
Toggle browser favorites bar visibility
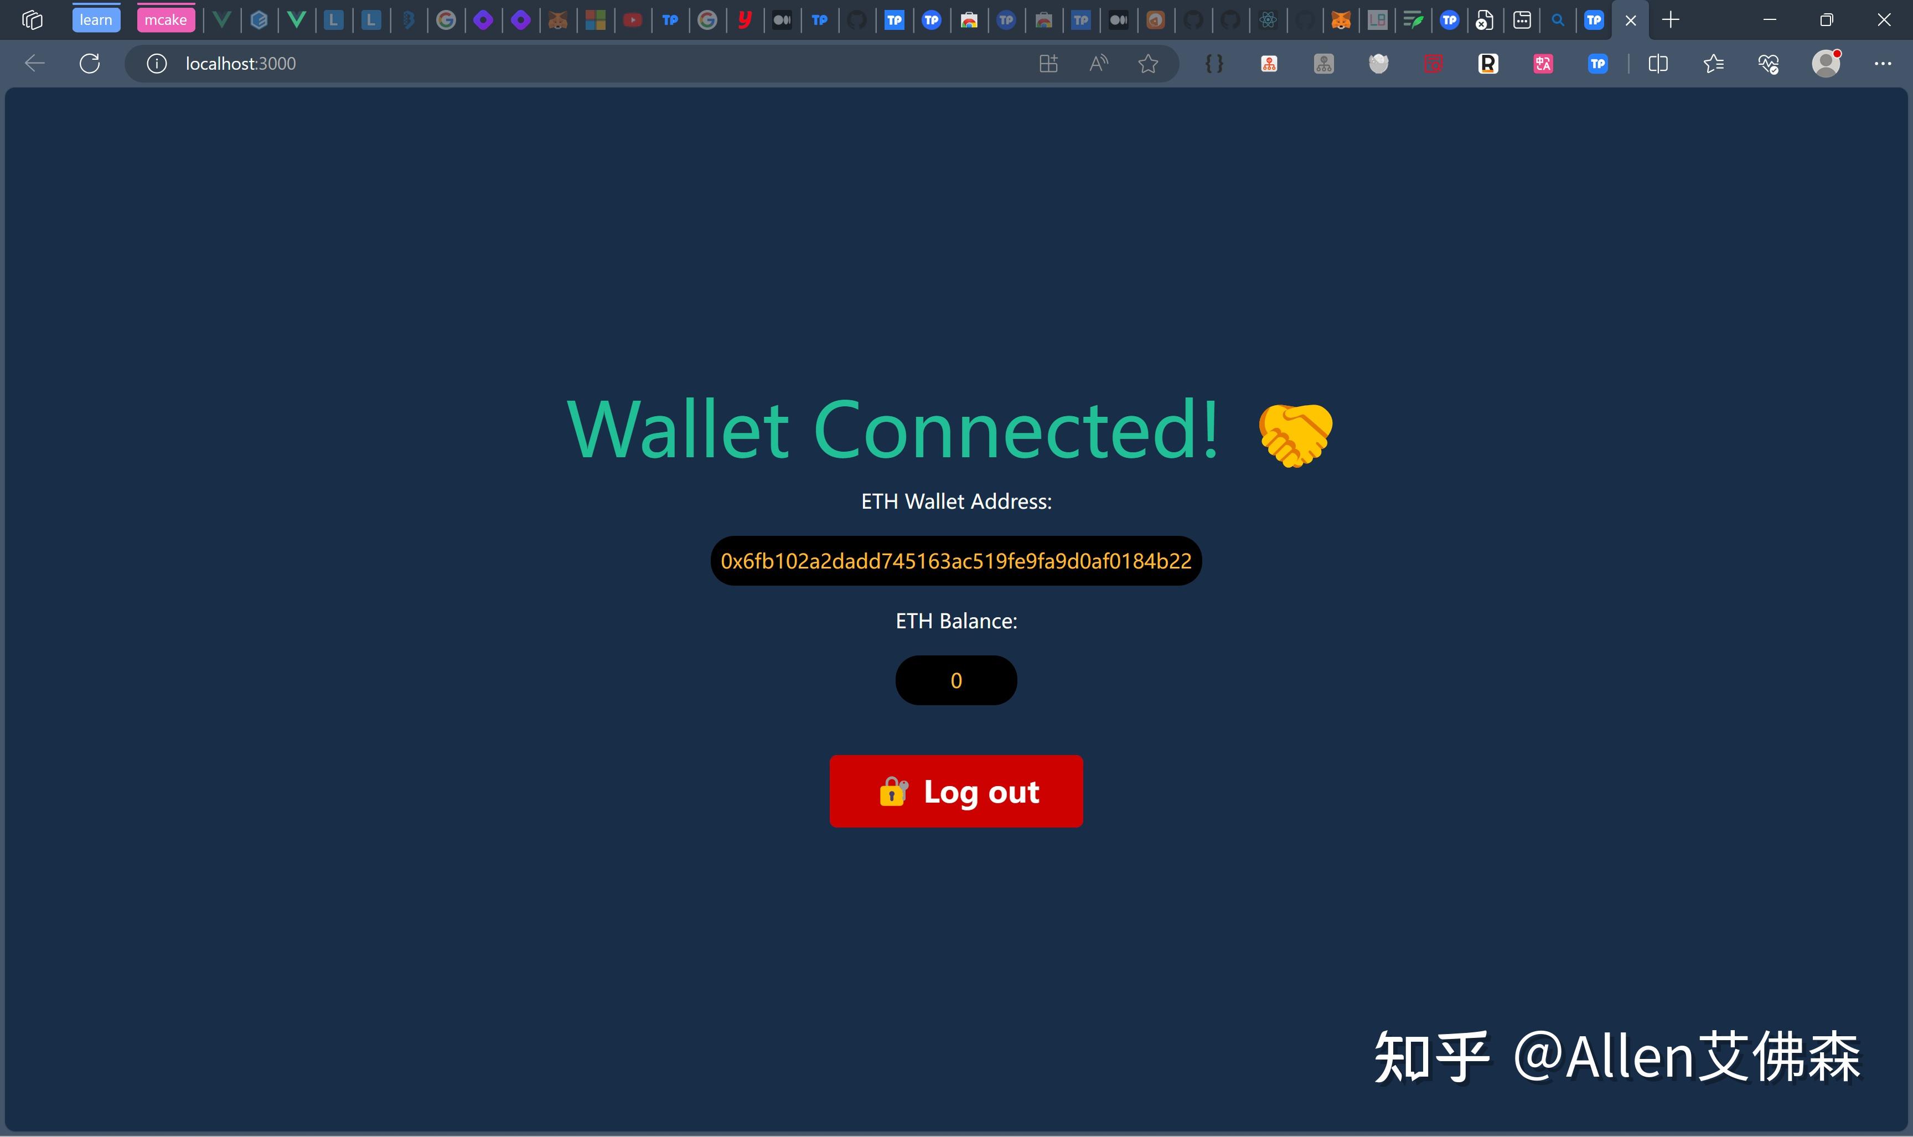(1713, 64)
